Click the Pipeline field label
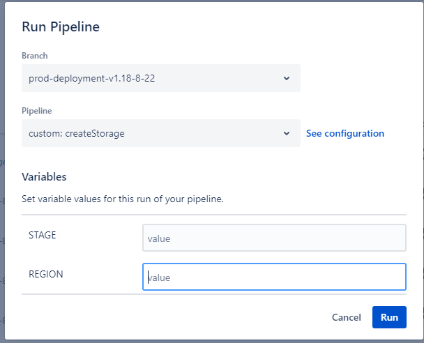Image resolution: width=424 pixels, height=343 pixels. [37, 110]
